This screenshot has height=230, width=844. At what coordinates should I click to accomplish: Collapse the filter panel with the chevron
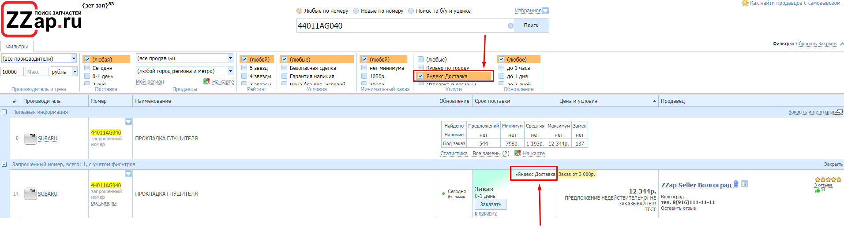[x=842, y=44]
